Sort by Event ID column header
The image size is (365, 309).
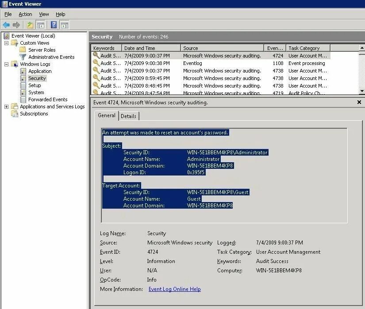point(275,48)
